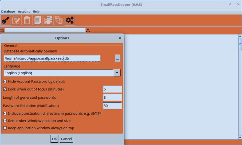Close the Options dialog with X

tap(120, 38)
